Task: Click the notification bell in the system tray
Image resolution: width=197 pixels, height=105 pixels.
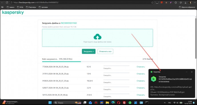Action: (x=194, y=103)
